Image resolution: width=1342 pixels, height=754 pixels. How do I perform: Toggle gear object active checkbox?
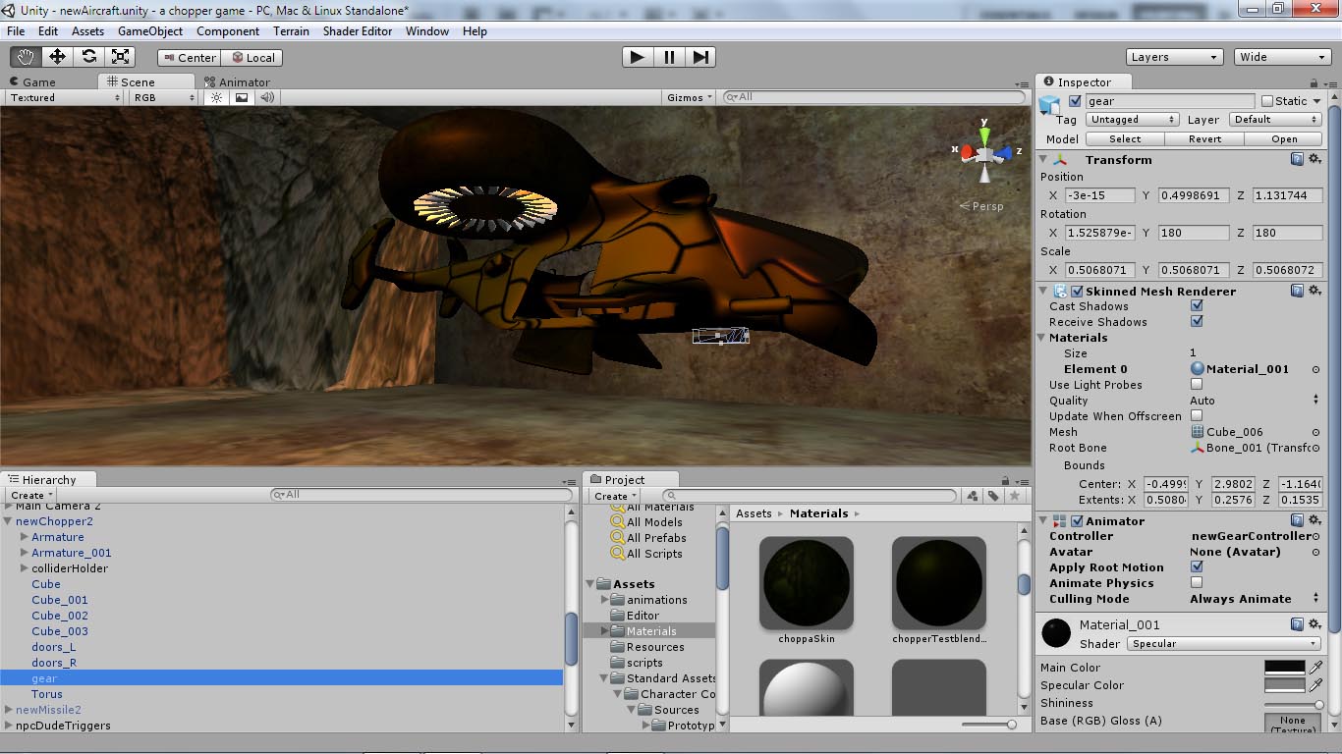(1075, 101)
